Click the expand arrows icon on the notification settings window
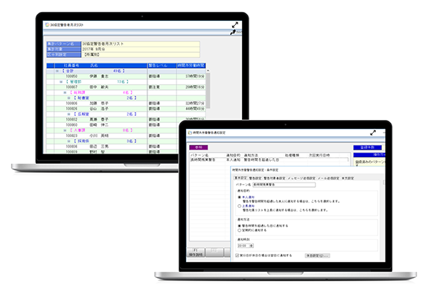Viewport: 428px width, 295px height. [373, 133]
